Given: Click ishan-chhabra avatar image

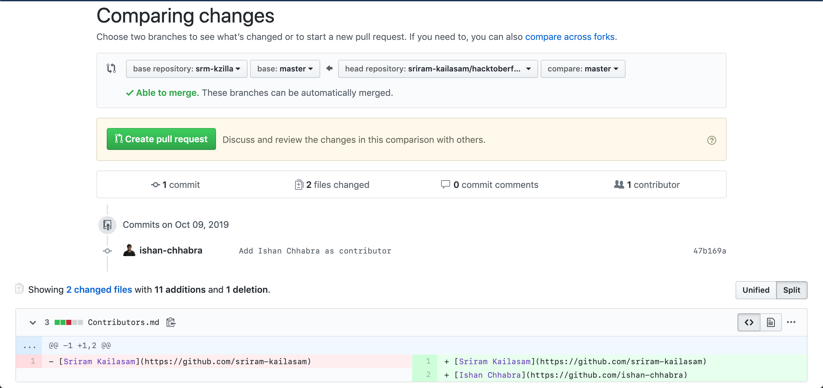Looking at the screenshot, I should [x=129, y=250].
